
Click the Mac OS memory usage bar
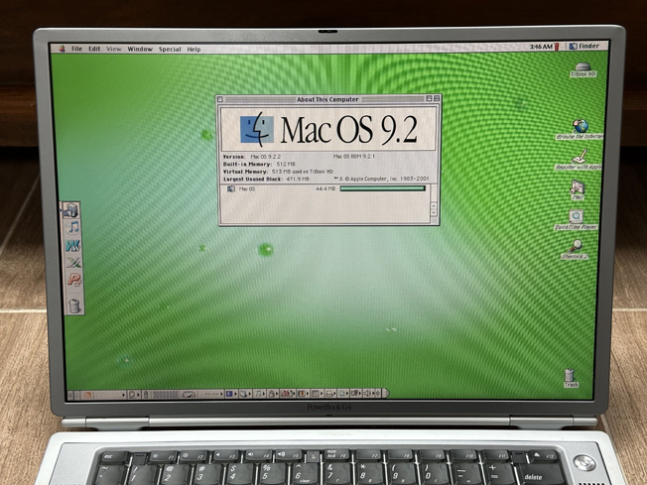(382, 188)
